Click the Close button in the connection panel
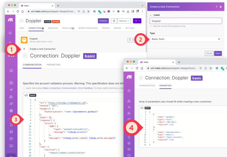The height and width of the screenshot is (157, 227). 209,53
